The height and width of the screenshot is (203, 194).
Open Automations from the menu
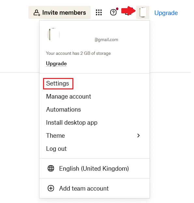63,110
